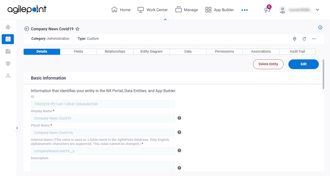This screenshot has height=176, width=330.
Task: Click the Edit button
Action: pos(303,64)
